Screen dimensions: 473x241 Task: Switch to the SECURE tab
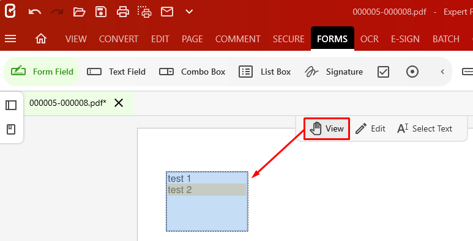[x=289, y=39]
